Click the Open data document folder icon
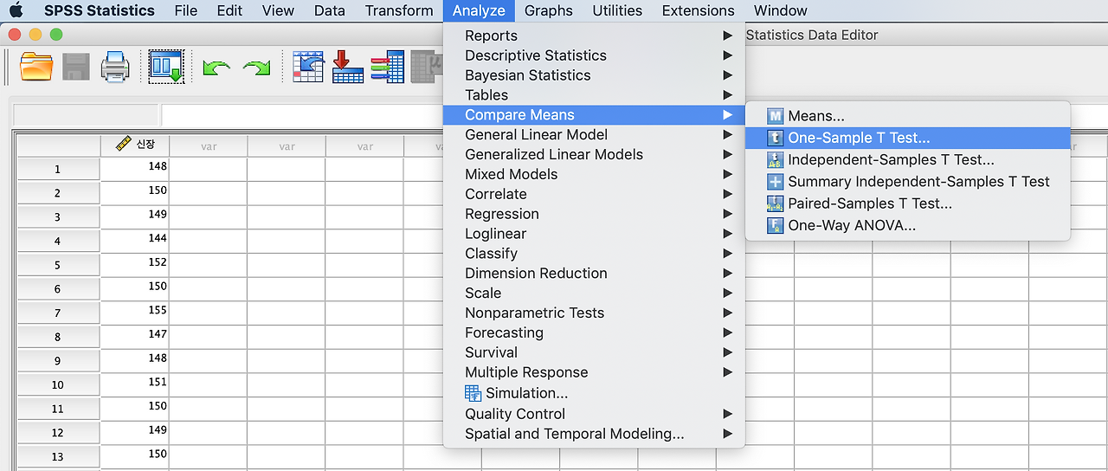1108x471 pixels. pyautogui.click(x=36, y=67)
